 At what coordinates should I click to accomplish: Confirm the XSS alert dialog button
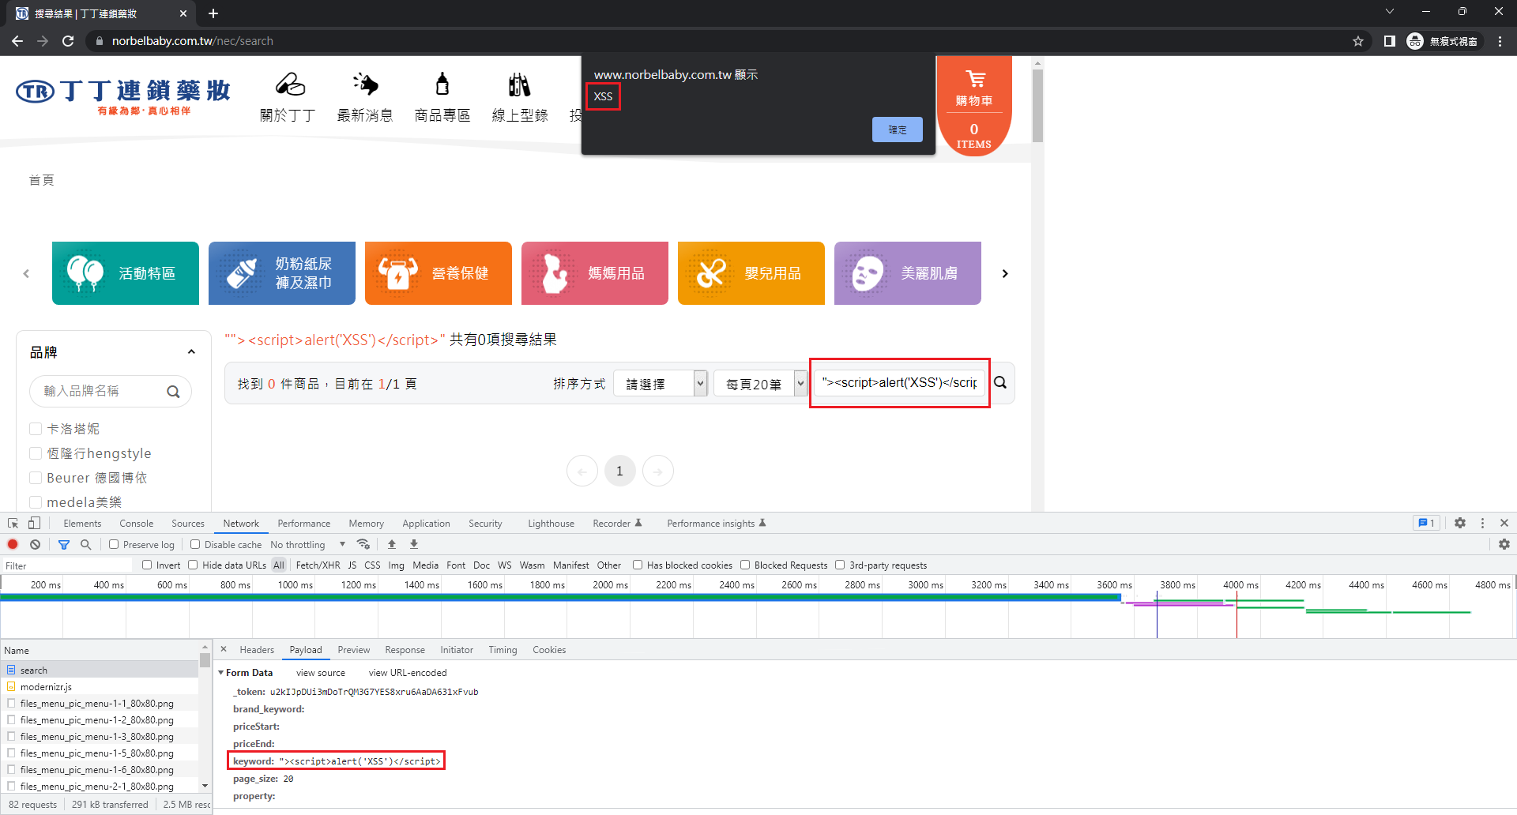tap(898, 130)
